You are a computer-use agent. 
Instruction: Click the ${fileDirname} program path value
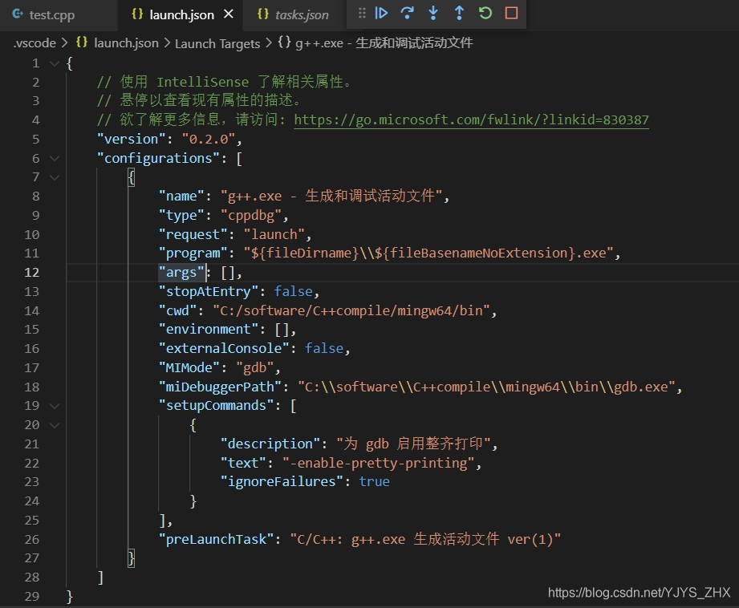428,253
